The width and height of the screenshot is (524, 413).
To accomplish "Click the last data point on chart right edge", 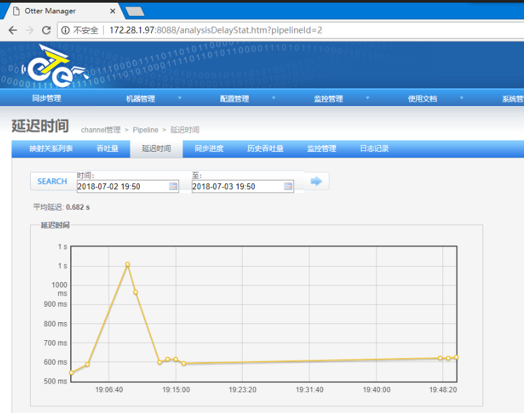I will pyautogui.click(x=456, y=357).
